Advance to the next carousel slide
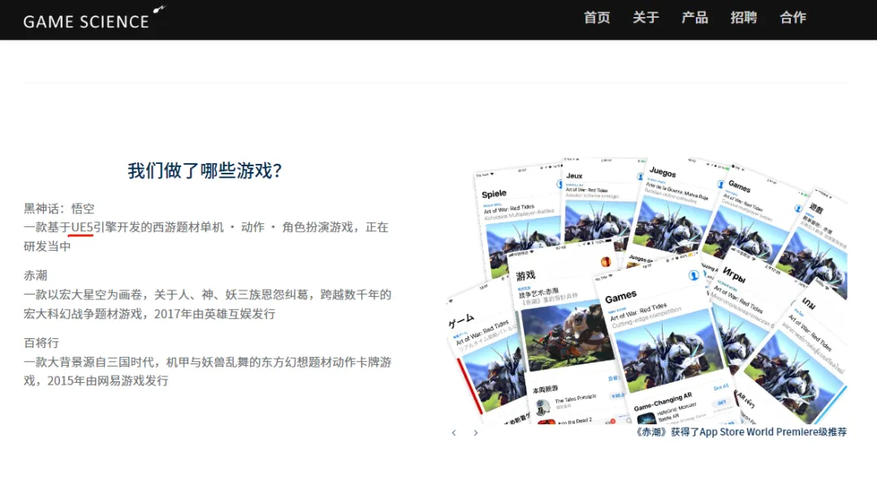Screen dimensions: 877x477 coord(475,433)
